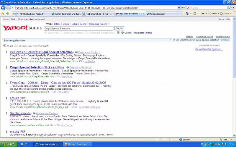Select 'Seiten auf Deutsch' radio button

click(61, 33)
